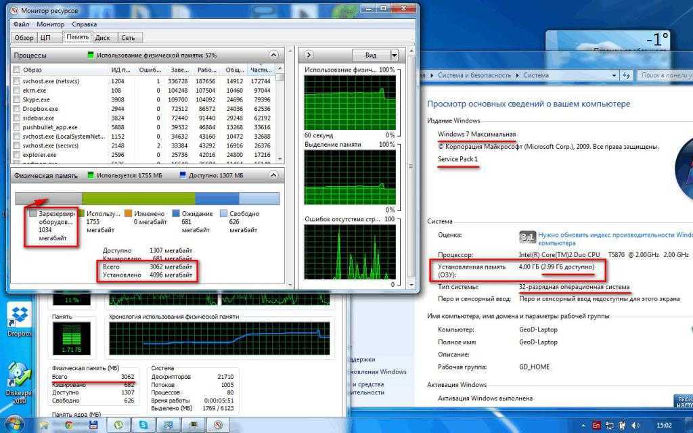Open the Windows Start menu
The width and height of the screenshot is (693, 433).
coord(14,424)
